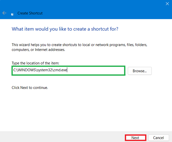Click the 'Type the location of the item' label
This screenshot has height=142, width=172.
tap(36, 63)
